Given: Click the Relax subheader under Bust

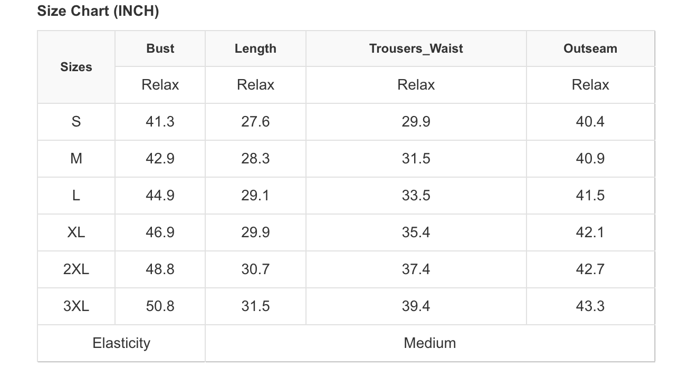Looking at the screenshot, I should (x=160, y=85).
